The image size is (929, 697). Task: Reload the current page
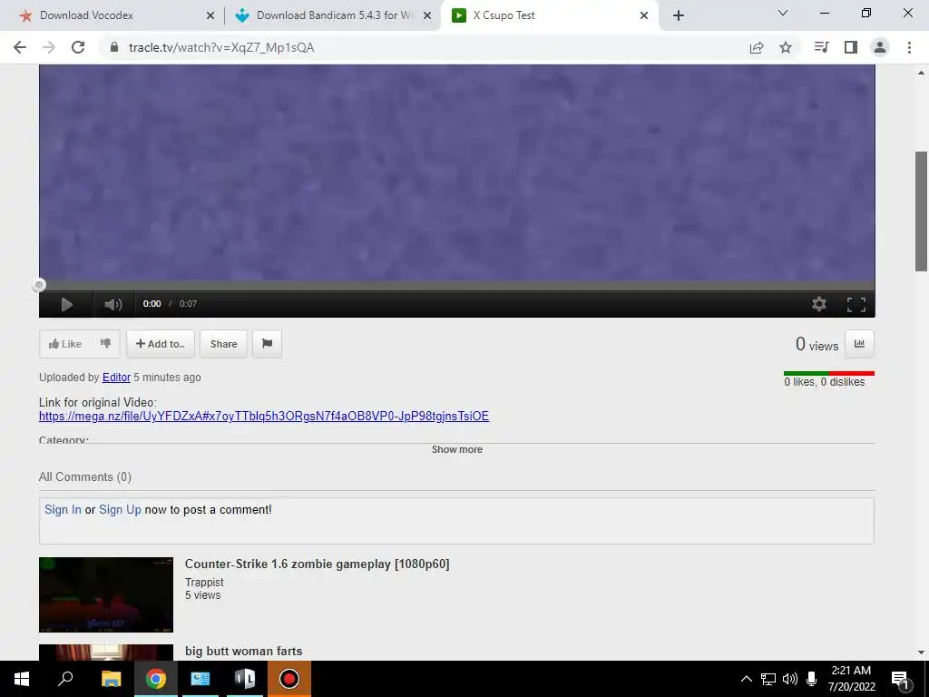pyautogui.click(x=78, y=47)
